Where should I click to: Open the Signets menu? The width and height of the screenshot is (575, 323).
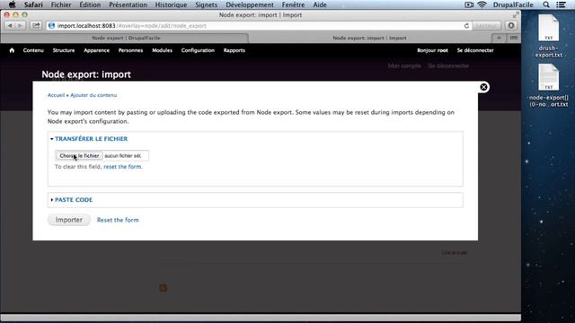coord(206,4)
